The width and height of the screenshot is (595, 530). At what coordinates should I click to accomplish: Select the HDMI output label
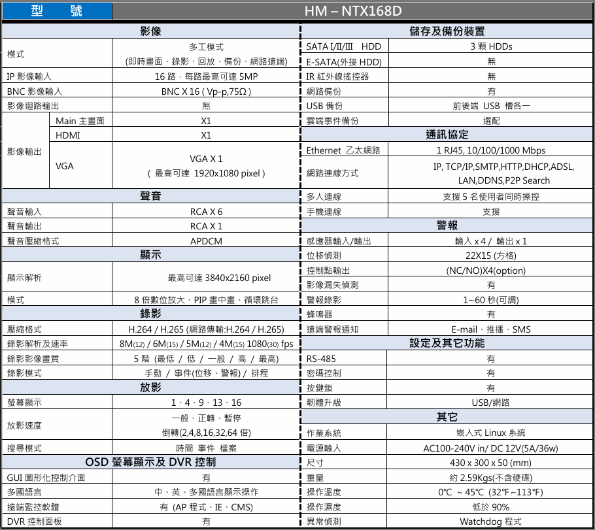click(x=67, y=135)
